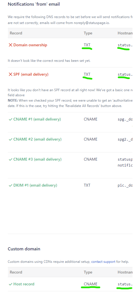
Task: Click the red X next to Domain ownership
Action: click(10, 45)
